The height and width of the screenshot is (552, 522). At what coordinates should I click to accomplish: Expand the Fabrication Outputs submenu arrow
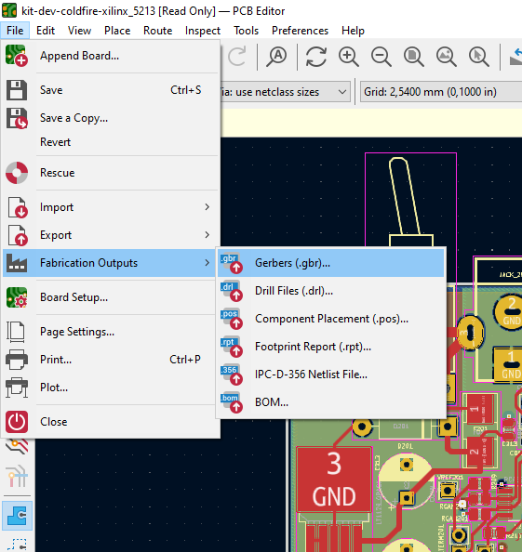coord(207,263)
